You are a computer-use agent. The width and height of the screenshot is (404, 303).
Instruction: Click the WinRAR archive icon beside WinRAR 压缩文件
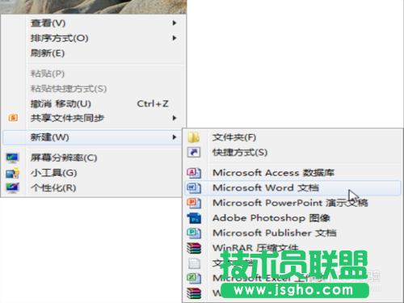click(194, 248)
